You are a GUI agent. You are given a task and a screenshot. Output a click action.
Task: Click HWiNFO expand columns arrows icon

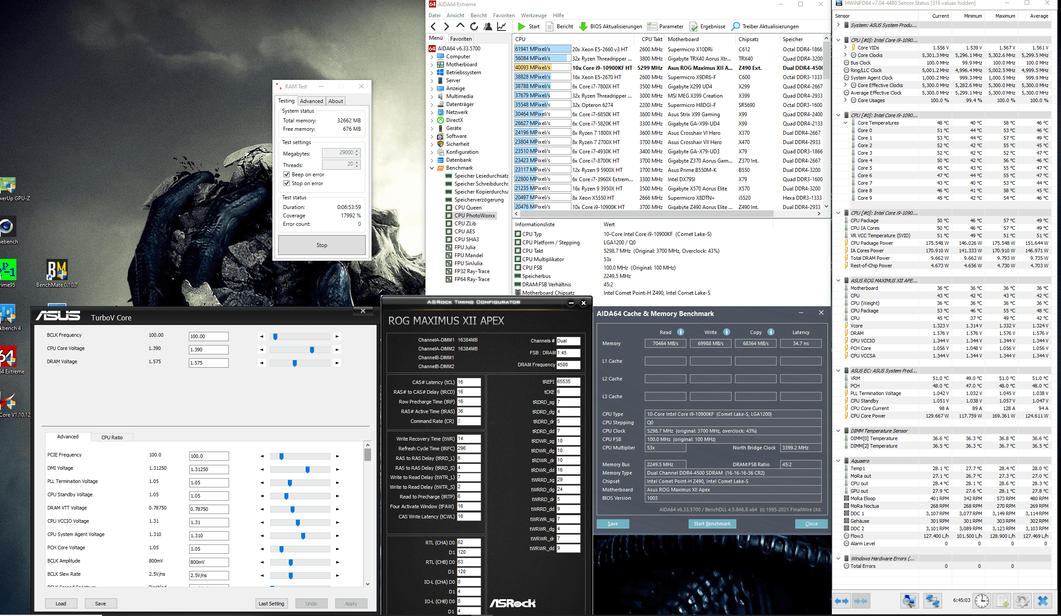pos(841,601)
